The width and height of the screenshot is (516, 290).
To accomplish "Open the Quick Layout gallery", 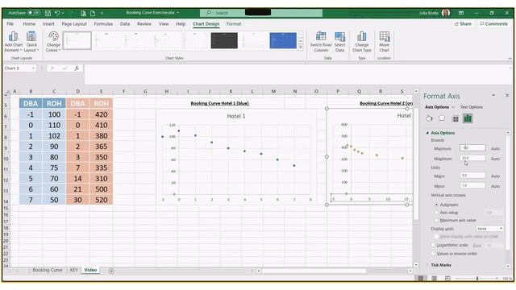I will [x=31, y=42].
